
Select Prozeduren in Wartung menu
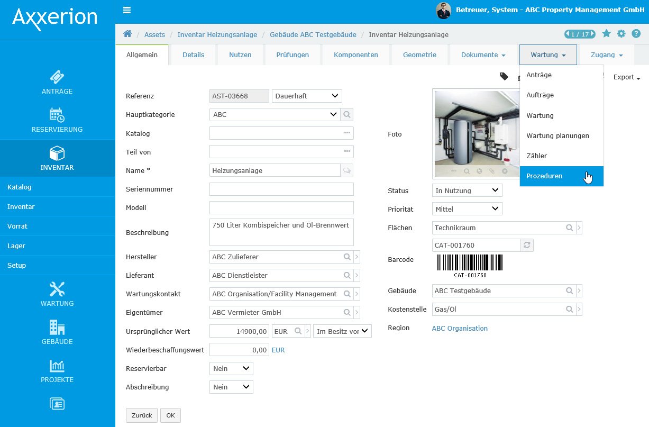[561, 176]
